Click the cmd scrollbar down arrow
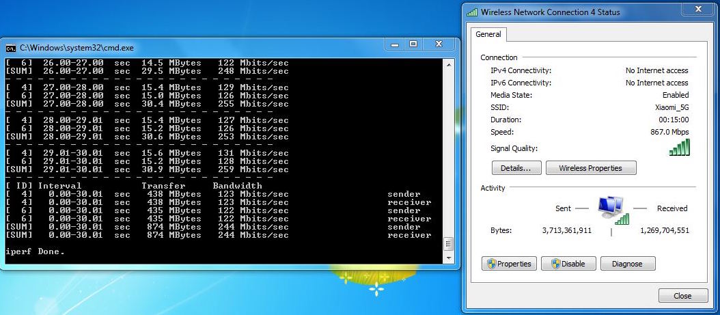 tap(448, 258)
